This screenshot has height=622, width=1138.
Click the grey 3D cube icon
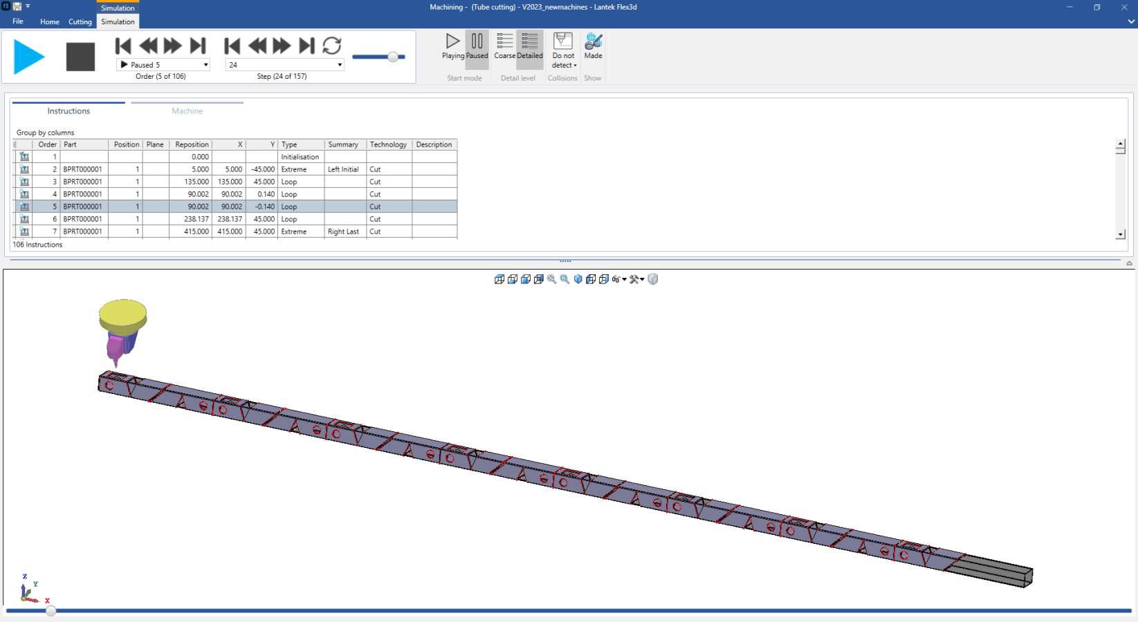coord(653,279)
